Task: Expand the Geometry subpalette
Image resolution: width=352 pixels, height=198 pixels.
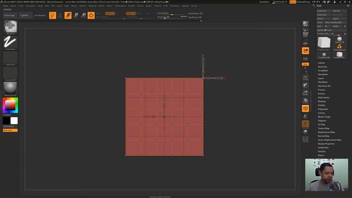Action: click(322, 67)
